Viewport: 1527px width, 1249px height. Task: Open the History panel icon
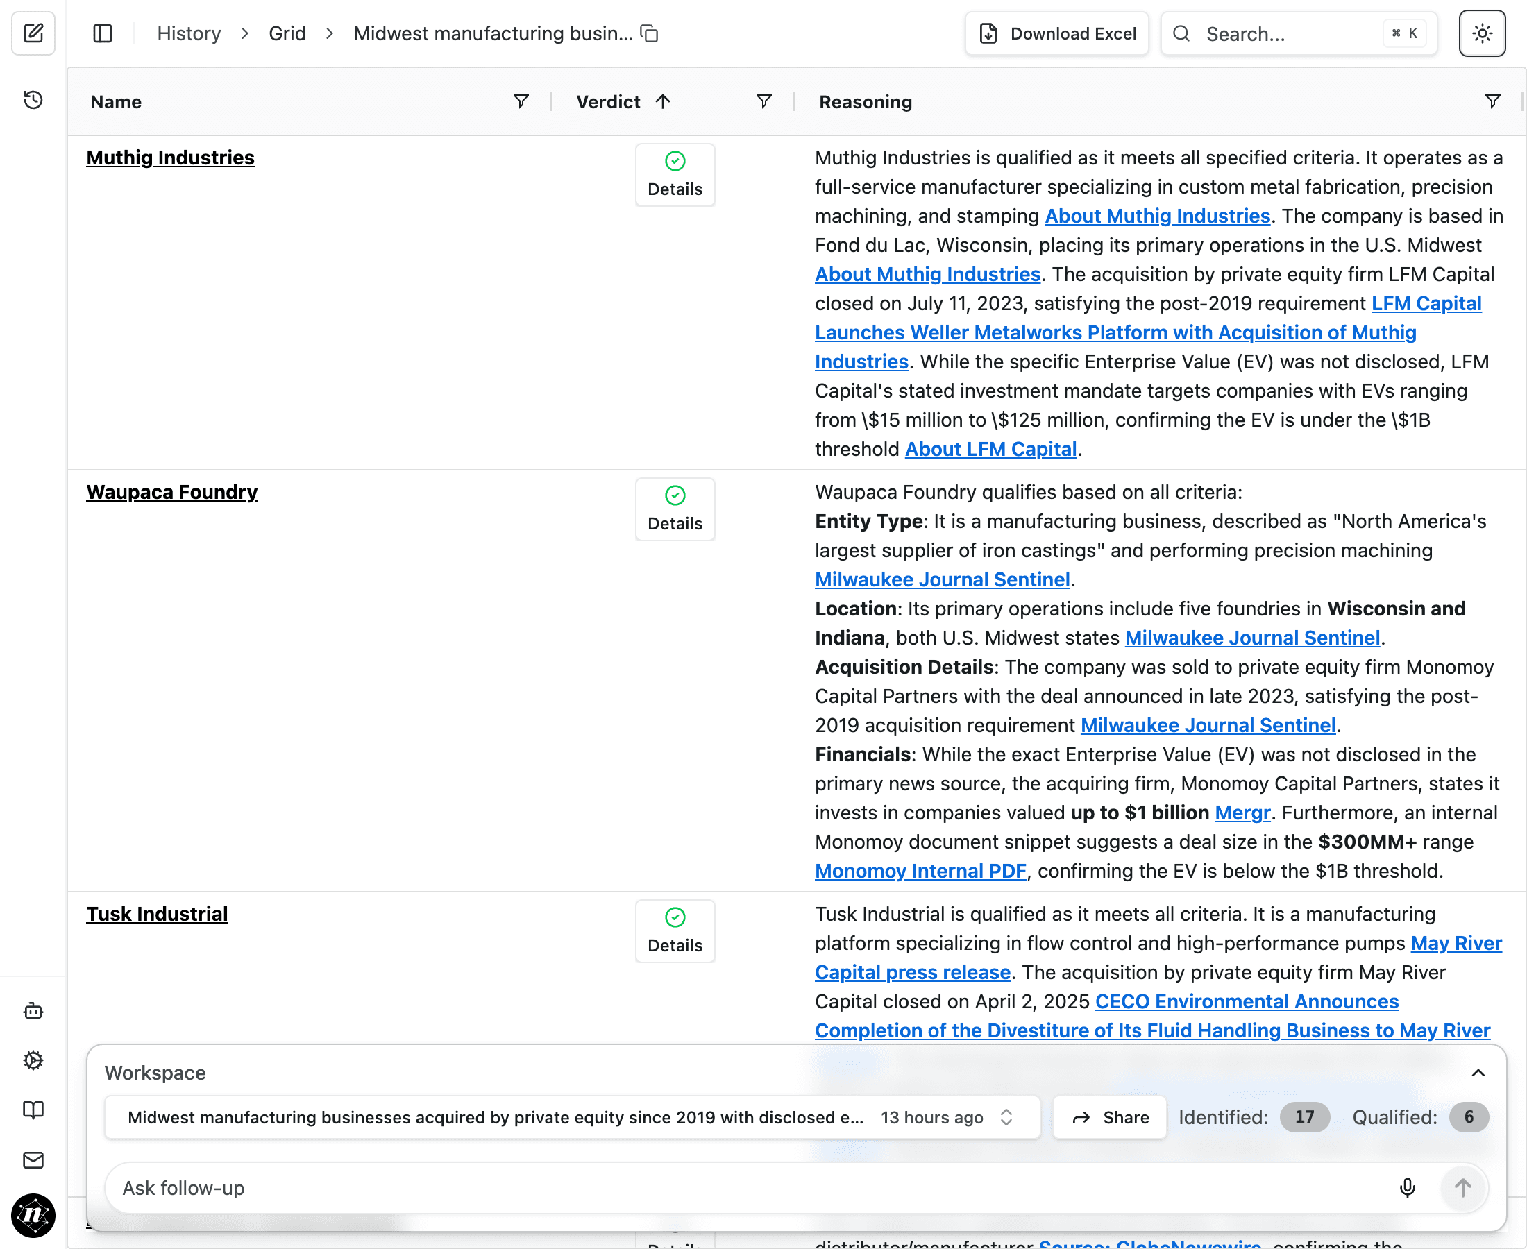point(33,101)
